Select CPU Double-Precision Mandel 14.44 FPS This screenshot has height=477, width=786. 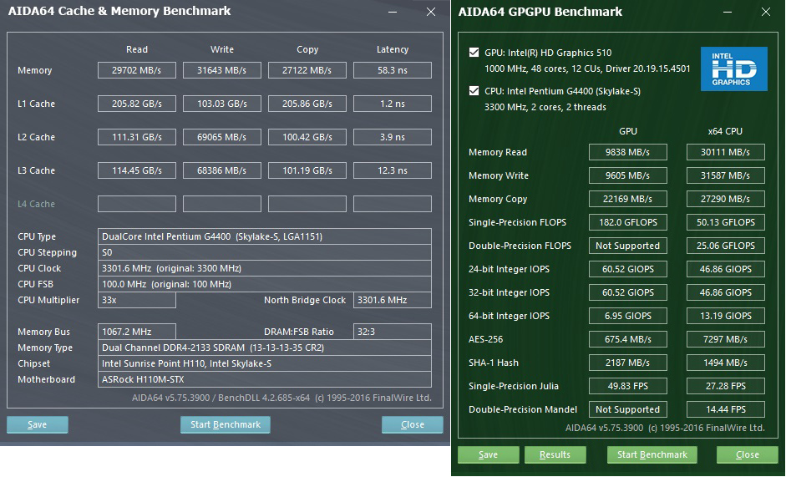click(725, 409)
